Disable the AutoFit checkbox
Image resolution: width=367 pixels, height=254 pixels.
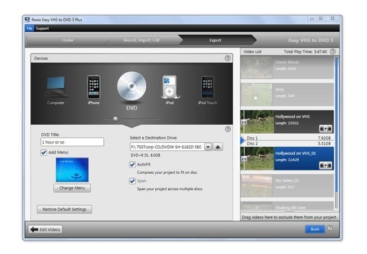point(132,165)
